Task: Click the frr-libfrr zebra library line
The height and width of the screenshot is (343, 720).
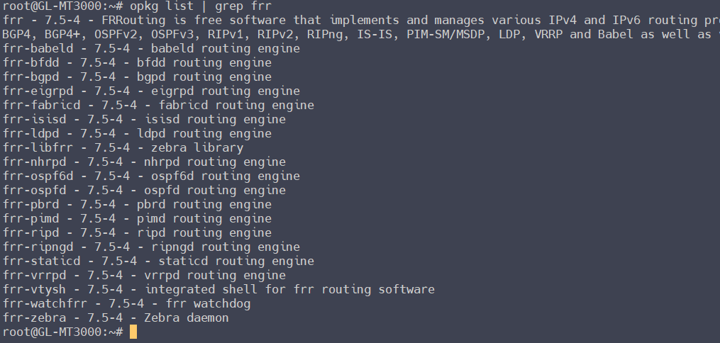Action: pyautogui.click(x=123, y=148)
